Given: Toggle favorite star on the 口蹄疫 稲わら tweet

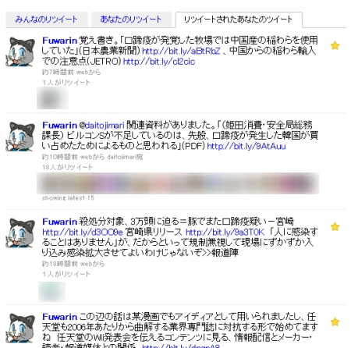Looking at the screenshot, I should (x=335, y=45).
